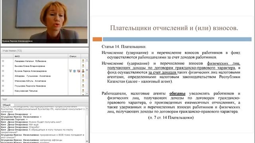Sort participants by the ФИО column header

[x=41, y=56]
